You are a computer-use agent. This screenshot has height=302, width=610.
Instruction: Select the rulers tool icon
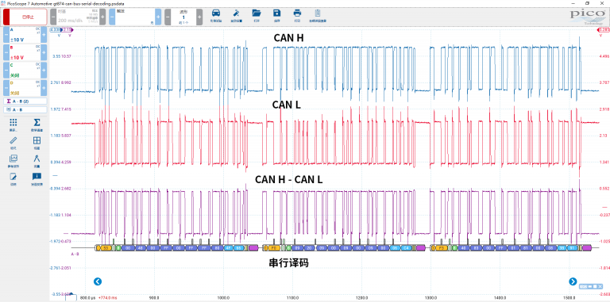point(14,142)
